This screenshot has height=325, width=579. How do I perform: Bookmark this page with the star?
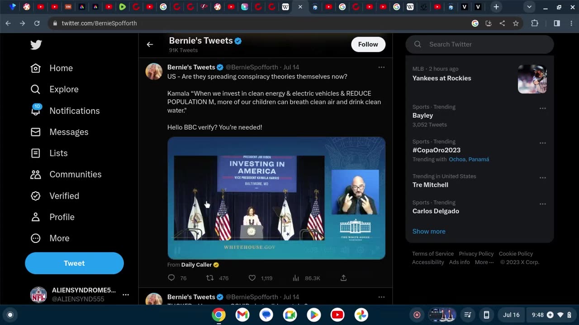click(516, 23)
